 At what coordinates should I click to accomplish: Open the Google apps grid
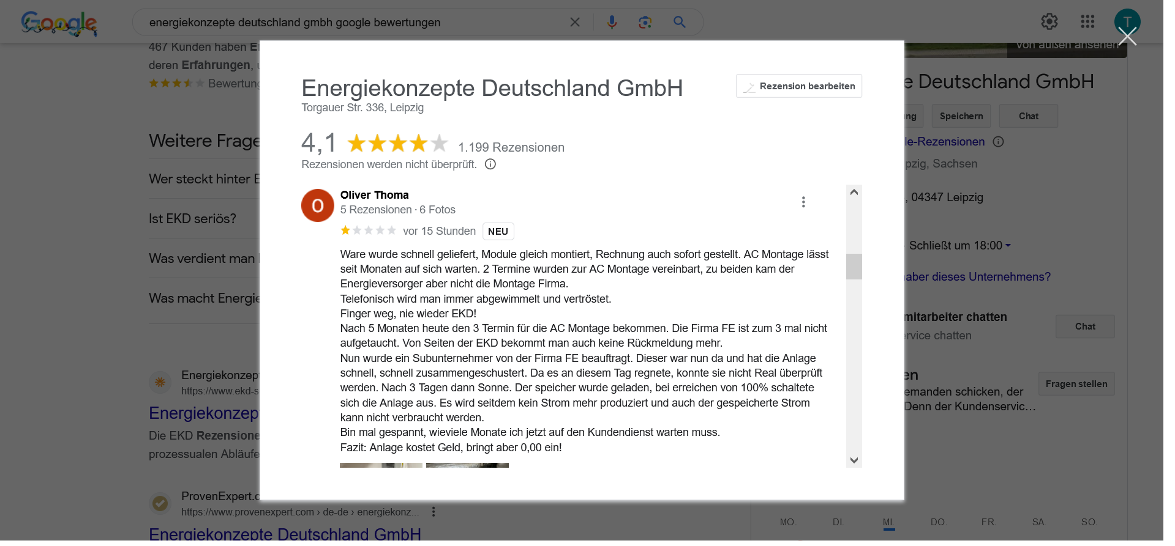(1087, 22)
